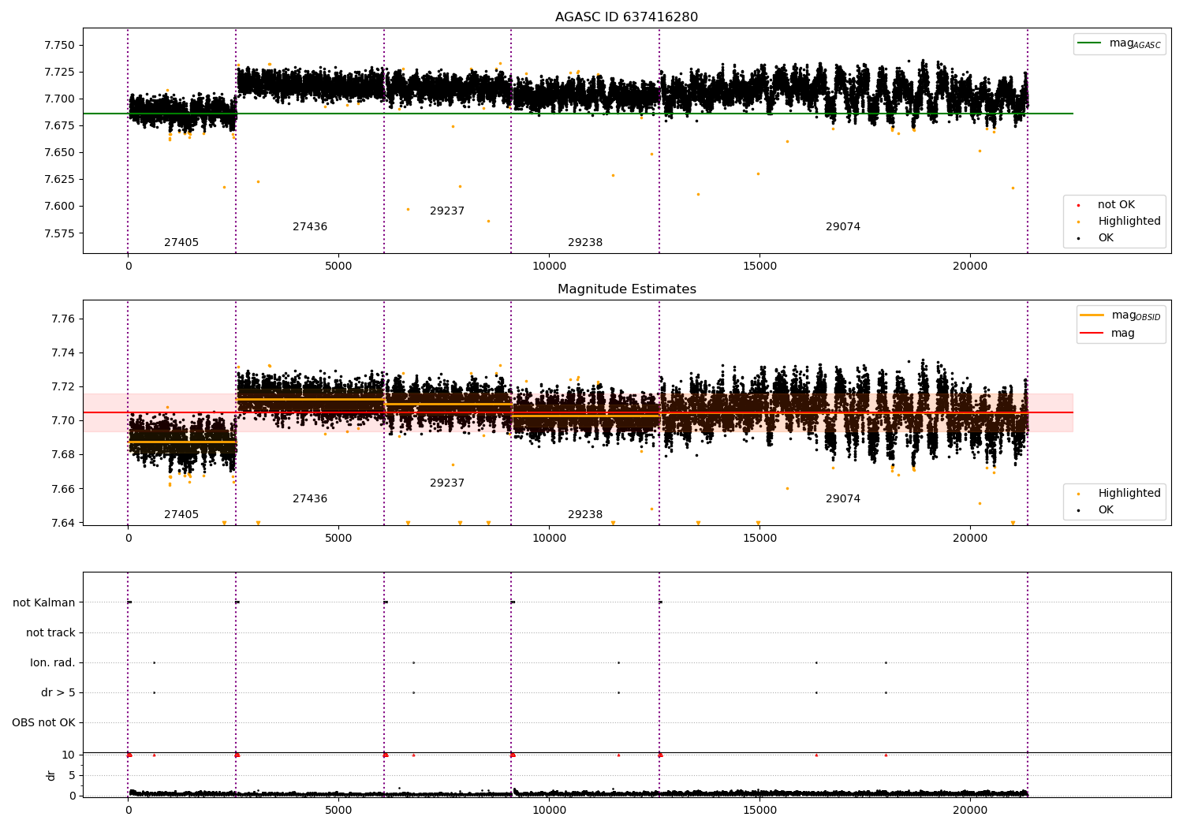Click the 7.750 y-axis tick label

tap(59, 45)
